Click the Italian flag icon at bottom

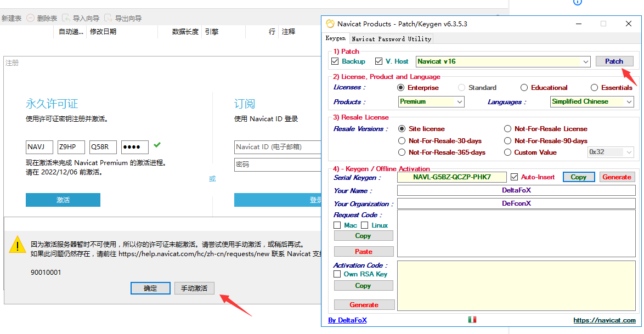point(472,320)
